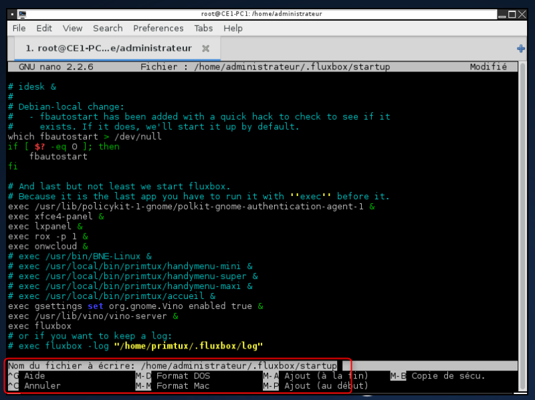Select the root@CE1-PC administrateur tab

click(x=118, y=48)
